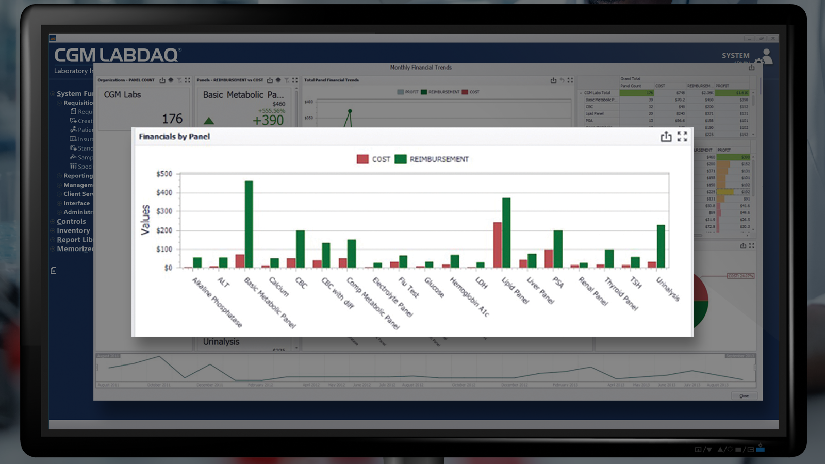Image resolution: width=825 pixels, height=464 pixels.
Task: Click the Basic Metabolic Panel reimbursement bar
Action: [249, 224]
